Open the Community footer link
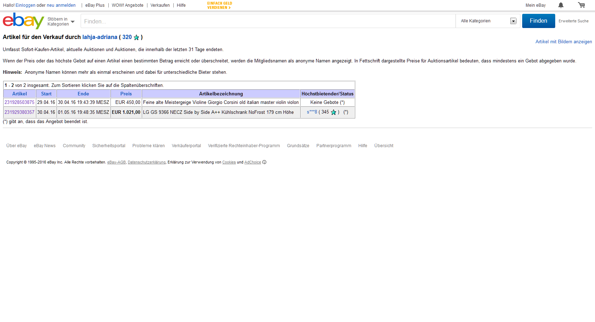595x322 pixels. coord(74,146)
